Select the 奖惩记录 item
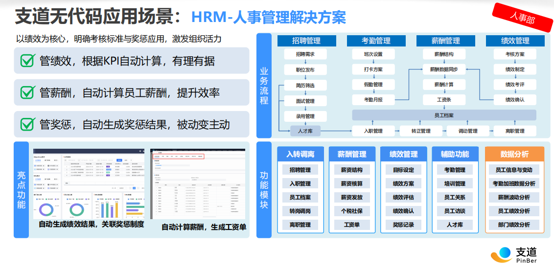Image resolution: width=554 pixels, height=272 pixels. coord(403,225)
